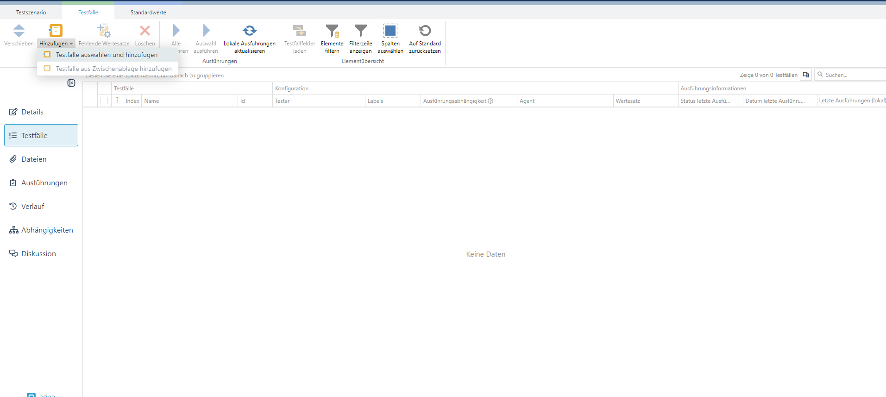This screenshot has height=397, width=886.
Task: Tick the select-all checkbox in table header
Action: click(104, 101)
